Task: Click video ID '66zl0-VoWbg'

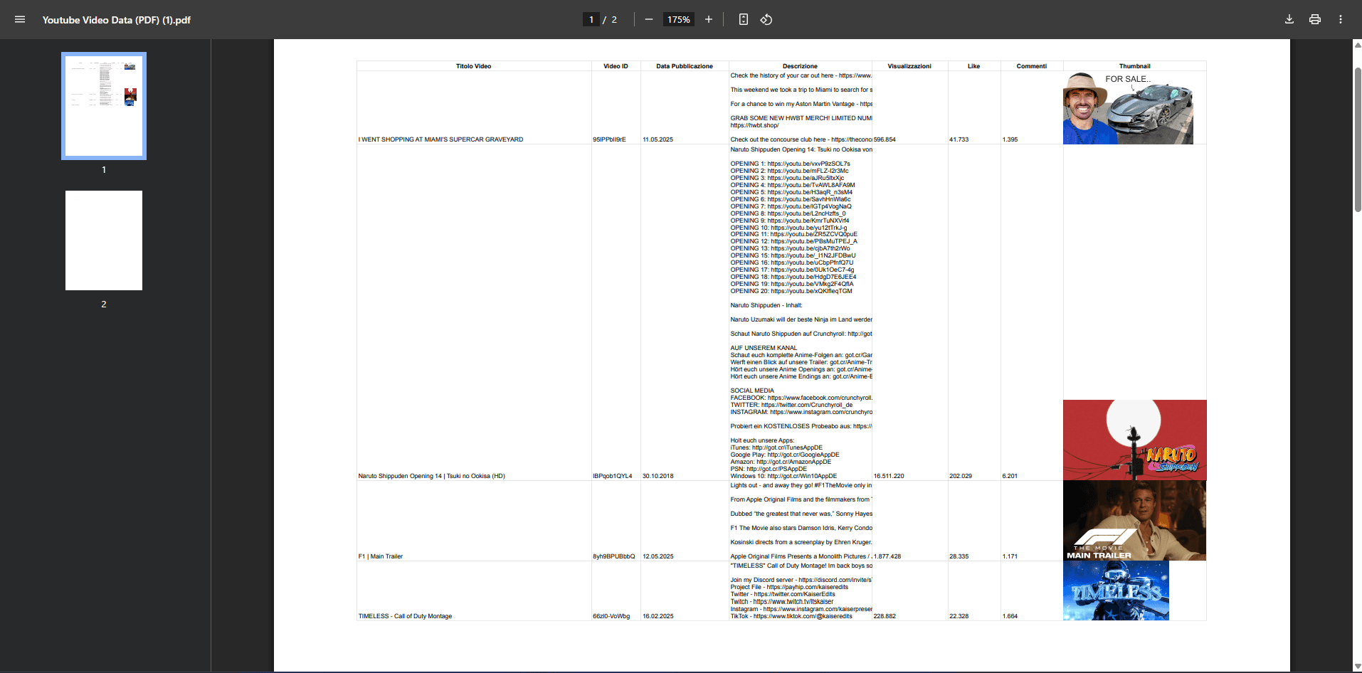Action: [611, 616]
